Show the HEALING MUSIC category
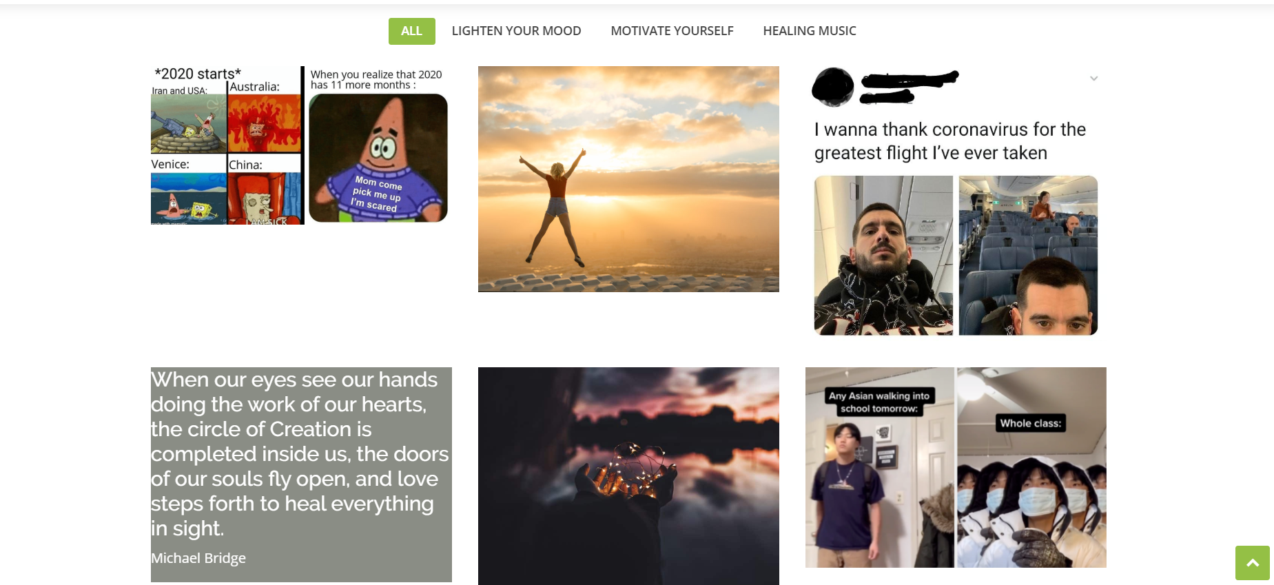This screenshot has width=1274, height=585. [809, 31]
